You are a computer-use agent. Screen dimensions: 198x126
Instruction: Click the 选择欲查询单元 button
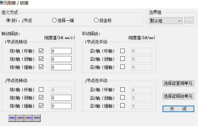pyautogui.click(x=178, y=83)
